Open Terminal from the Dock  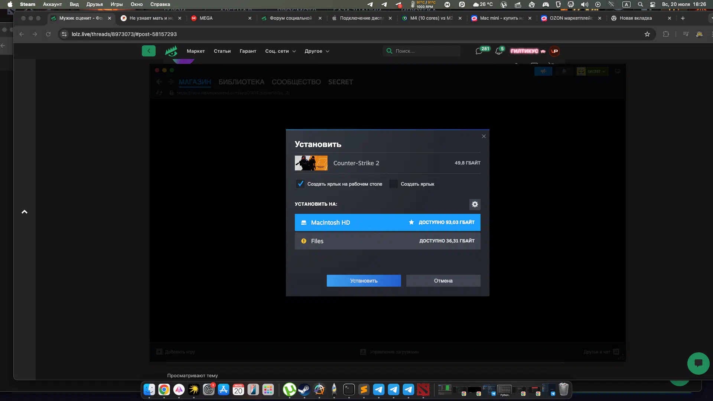pos(349,389)
